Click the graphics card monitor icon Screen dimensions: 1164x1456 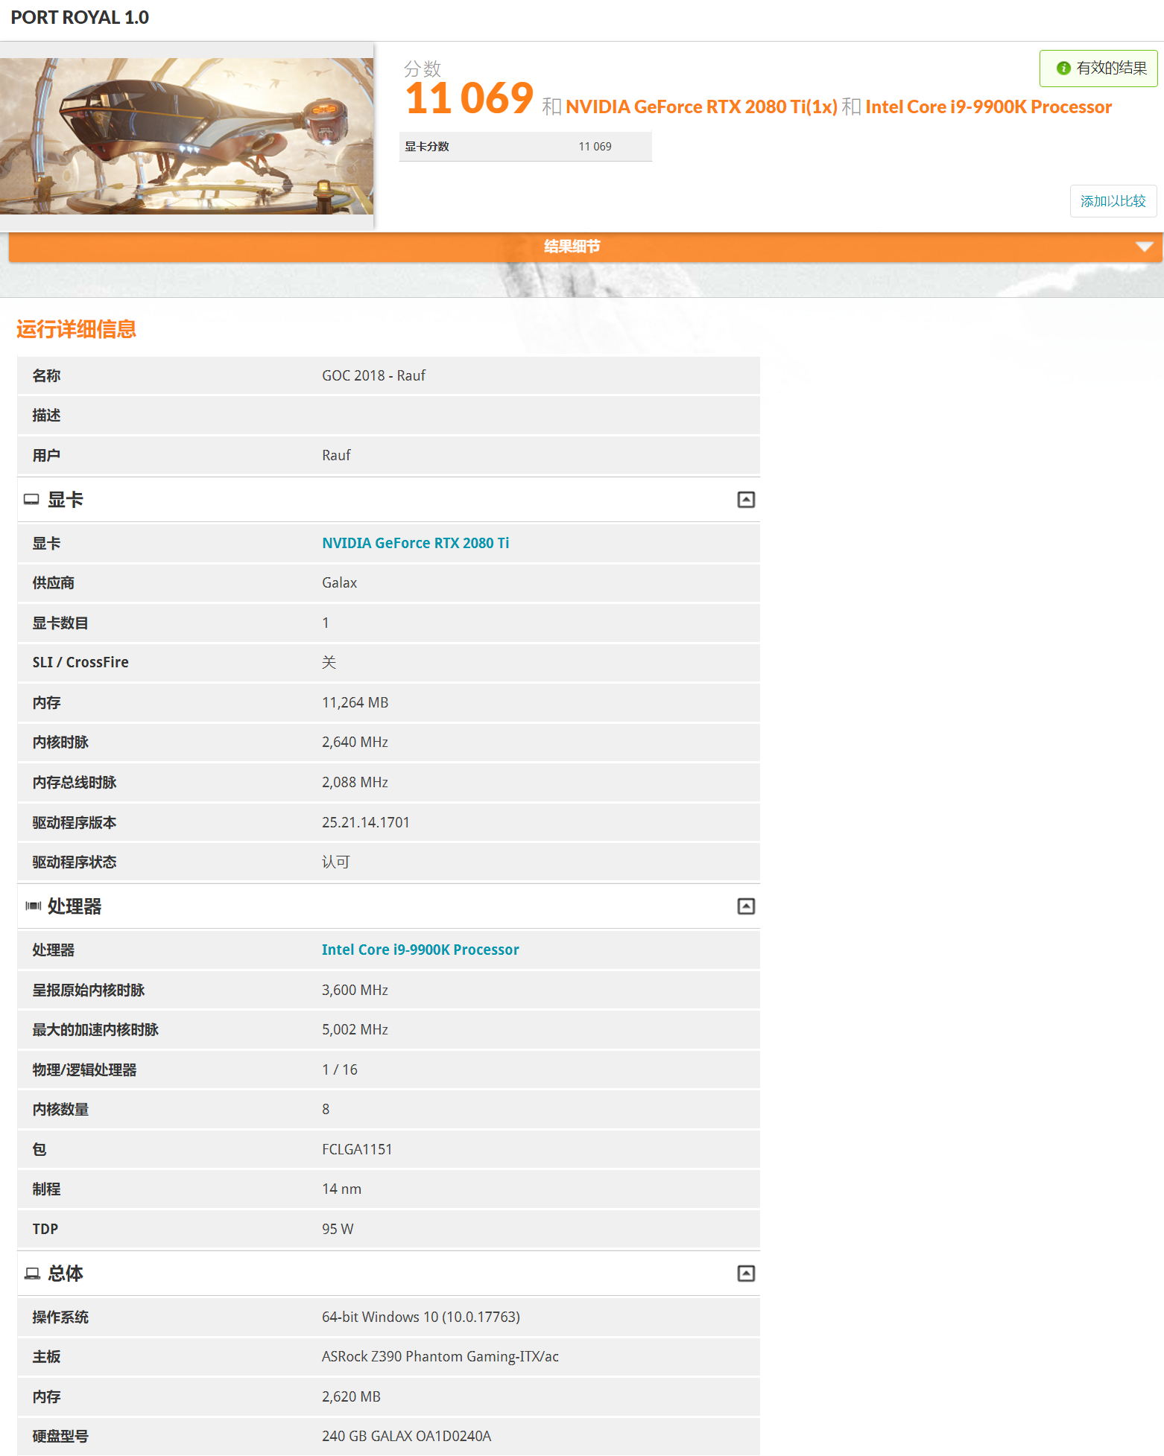(31, 500)
